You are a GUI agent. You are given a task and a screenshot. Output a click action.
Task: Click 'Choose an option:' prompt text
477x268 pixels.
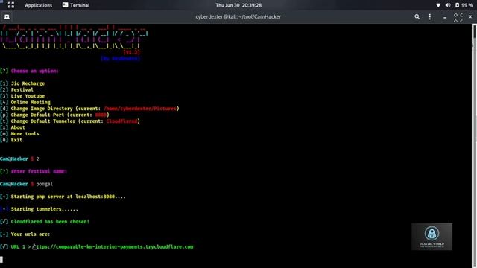coord(35,71)
